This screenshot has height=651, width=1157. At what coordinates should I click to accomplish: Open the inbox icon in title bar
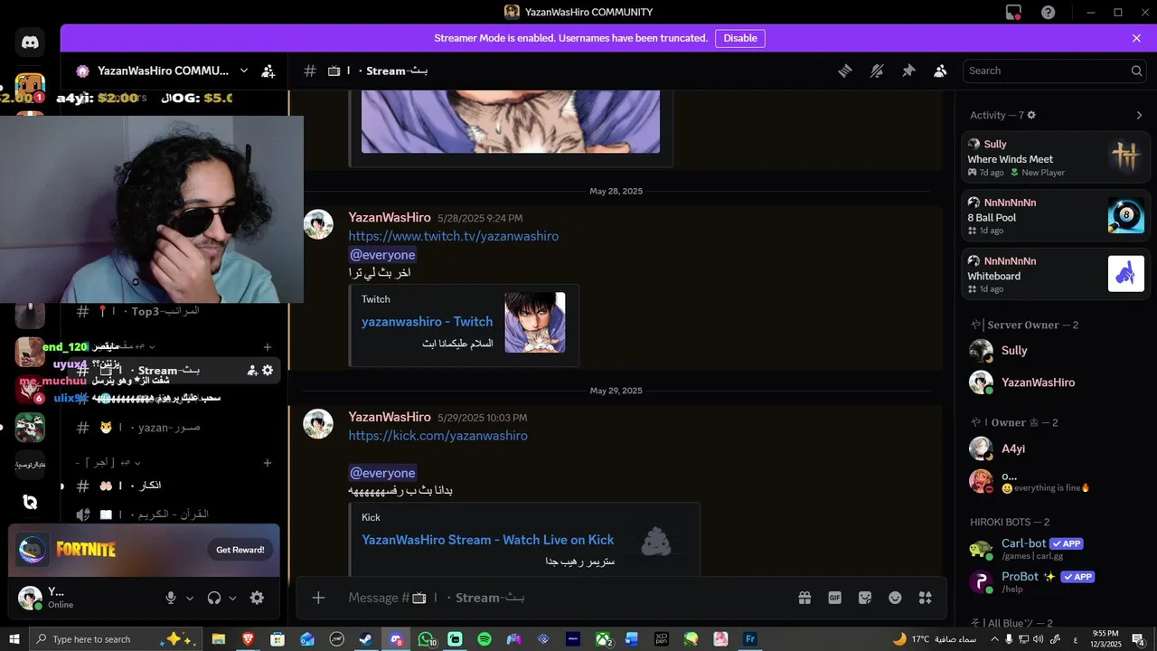(1013, 12)
